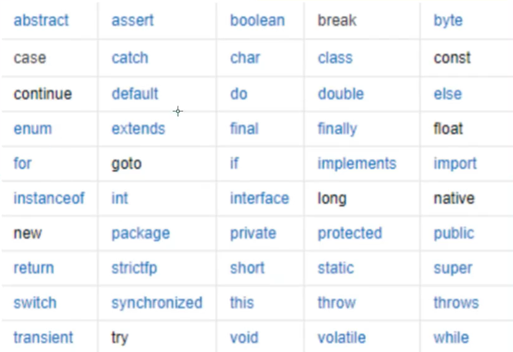Click the assert keyword link
Viewport: 513px width, 352px height.
pos(132,20)
